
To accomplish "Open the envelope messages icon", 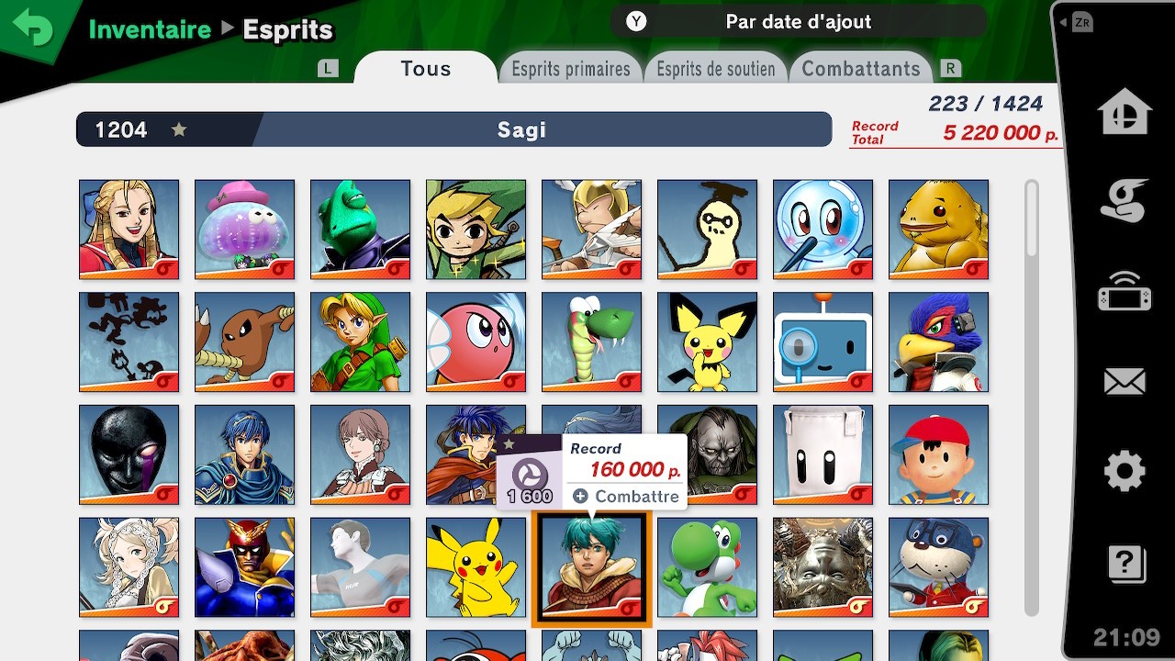I will [1125, 382].
